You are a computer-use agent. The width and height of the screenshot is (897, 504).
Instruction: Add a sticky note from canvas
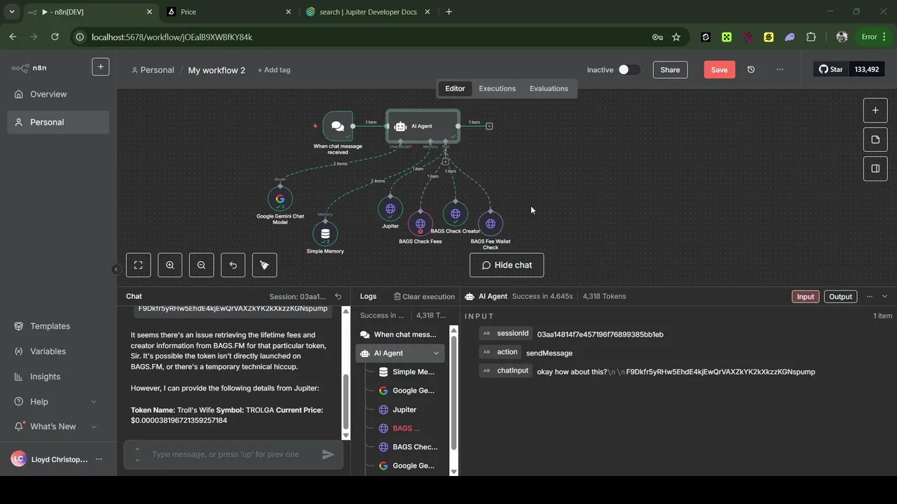click(x=875, y=139)
